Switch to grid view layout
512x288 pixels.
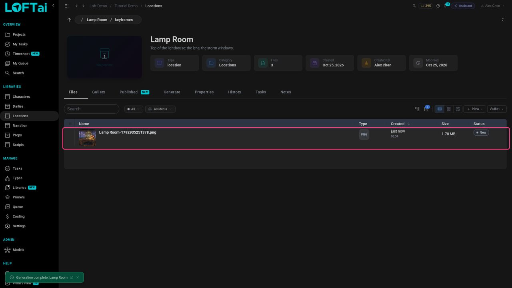coord(449,109)
